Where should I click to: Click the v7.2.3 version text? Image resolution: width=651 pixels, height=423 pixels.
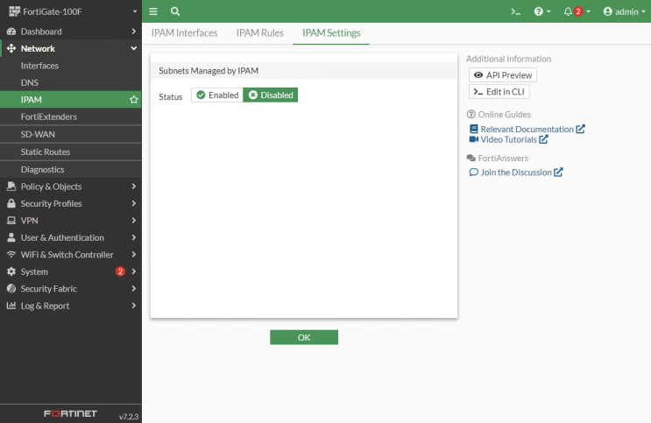(x=129, y=416)
